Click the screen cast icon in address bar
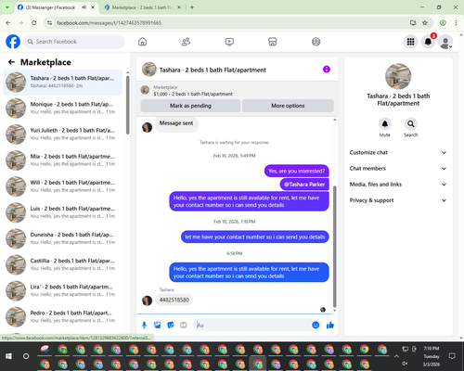The width and height of the screenshot is (464, 371). (413, 22)
